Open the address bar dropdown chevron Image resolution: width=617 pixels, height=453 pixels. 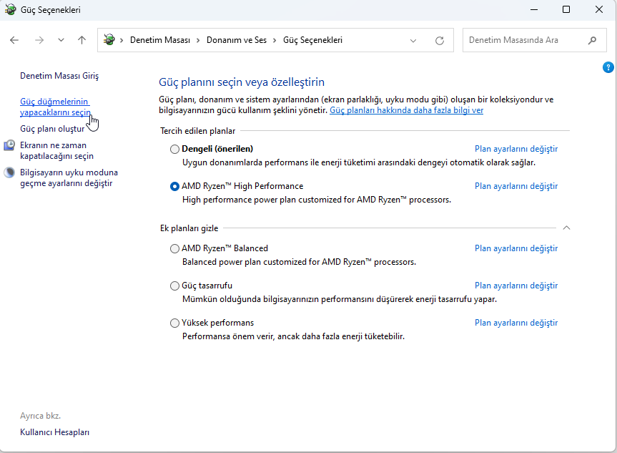413,41
